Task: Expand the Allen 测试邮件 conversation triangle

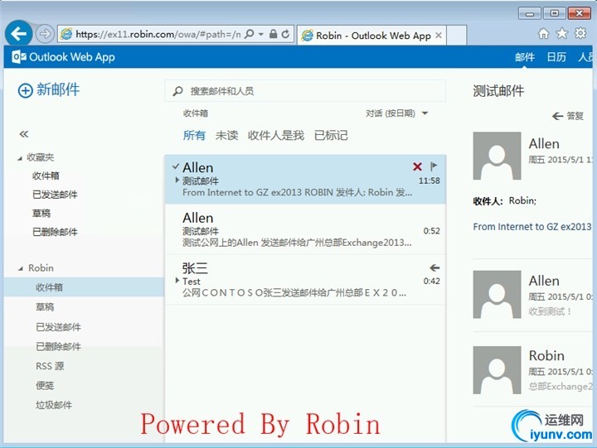Action: tap(177, 180)
